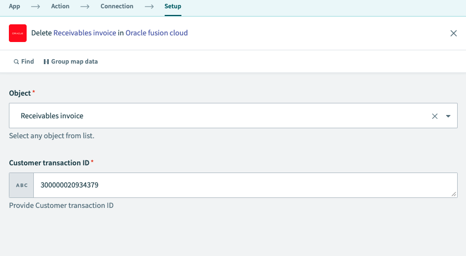Screen dimensions: 466x256
Task: Click the Object field label
Action: coord(20,93)
